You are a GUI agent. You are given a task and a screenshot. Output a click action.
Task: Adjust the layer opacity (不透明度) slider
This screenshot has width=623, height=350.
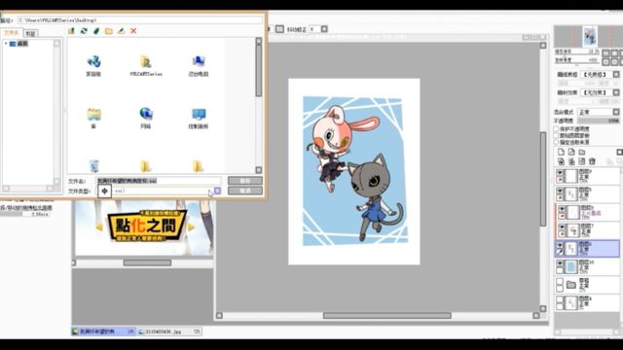point(599,121)
